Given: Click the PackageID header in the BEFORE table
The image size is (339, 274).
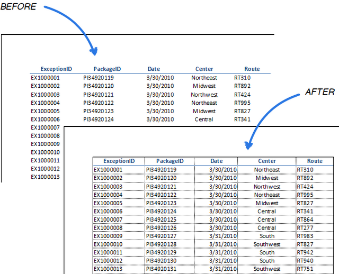Looking at the screenshot, I should 107,69.
